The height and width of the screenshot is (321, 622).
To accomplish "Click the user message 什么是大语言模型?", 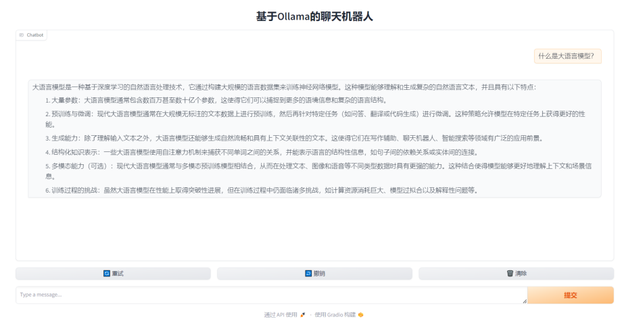I will (x=567, y=56).
